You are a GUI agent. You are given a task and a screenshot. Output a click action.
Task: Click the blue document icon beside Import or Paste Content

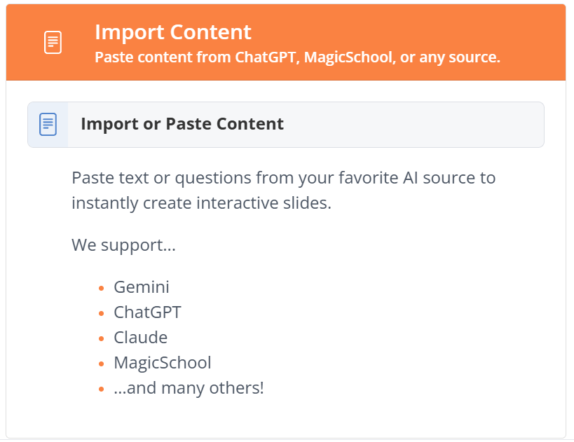click(x=48, y=125)
